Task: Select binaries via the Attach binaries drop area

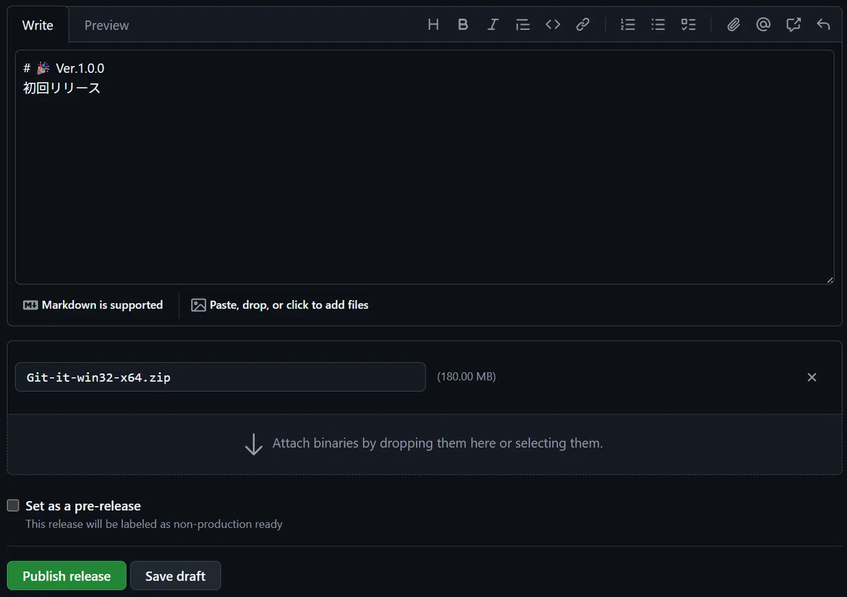Action: coord(424,444)
